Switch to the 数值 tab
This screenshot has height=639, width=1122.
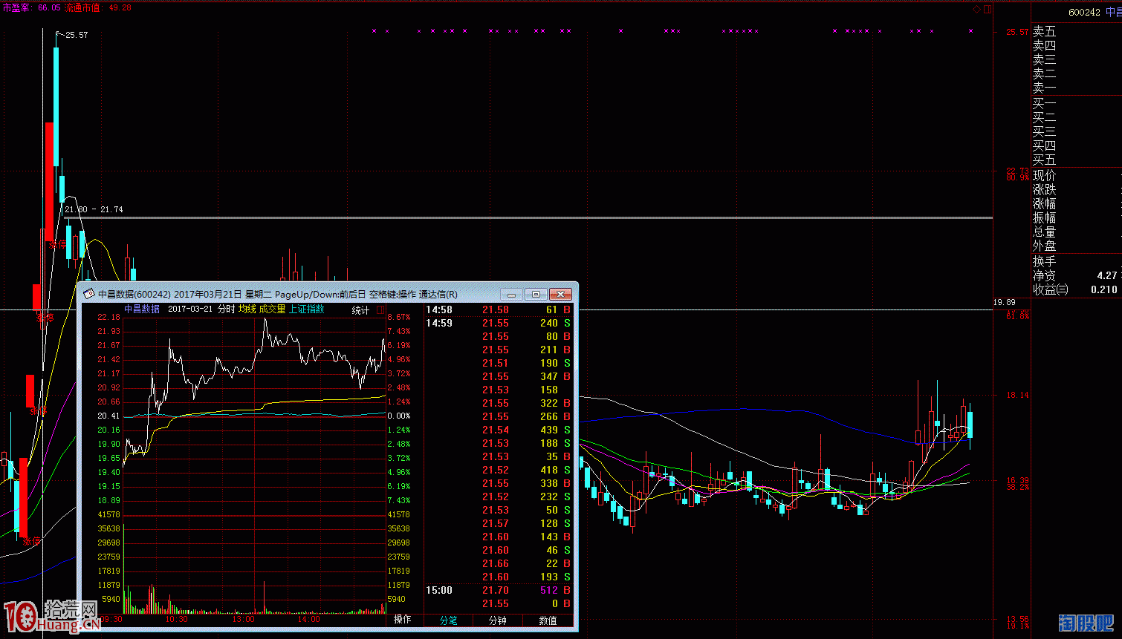(548, 620)
